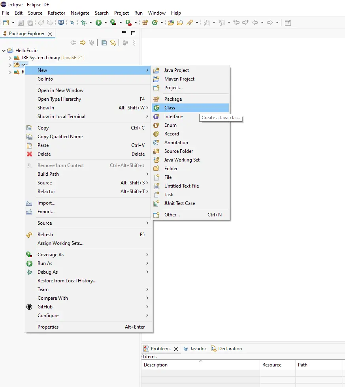345x387 pixels.
Task: Select Class in the New submenu
Action: click(x=190, y=108)
